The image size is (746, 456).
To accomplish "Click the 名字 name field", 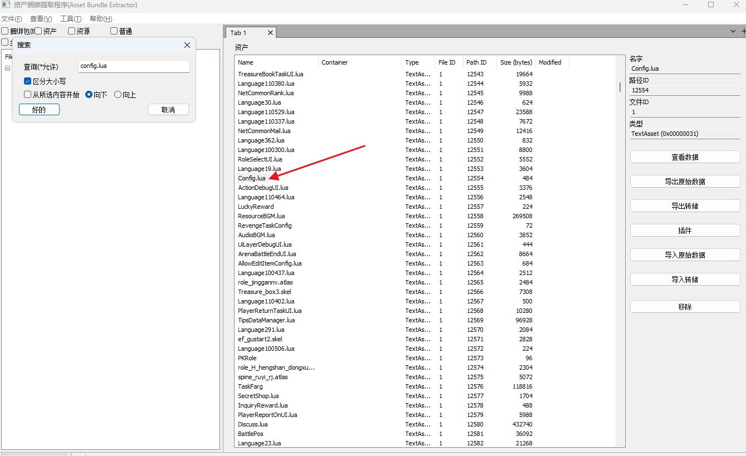I will coord(685,69).
